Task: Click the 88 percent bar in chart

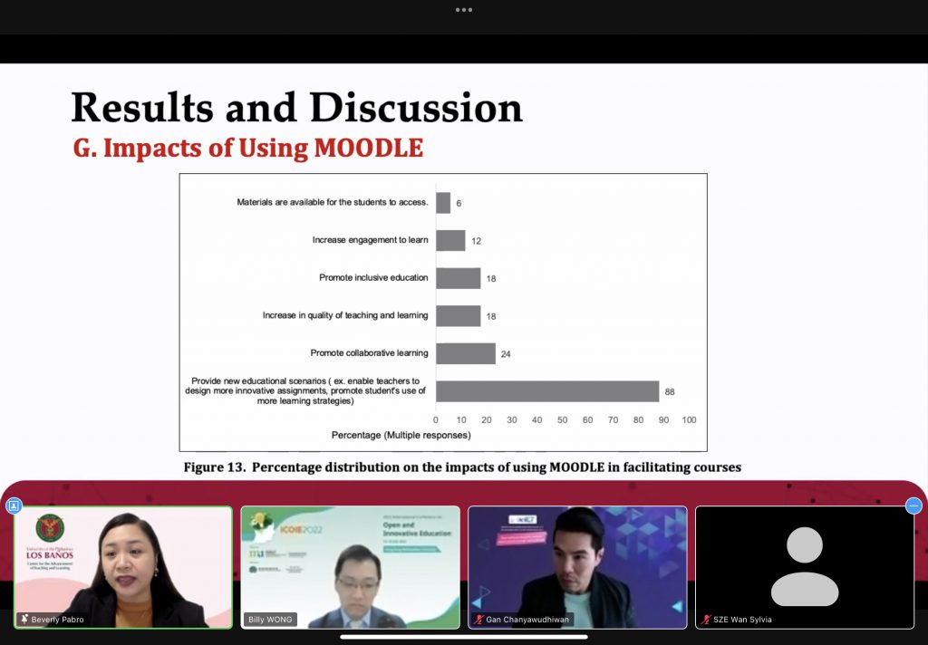Action: tap(547, 391)
